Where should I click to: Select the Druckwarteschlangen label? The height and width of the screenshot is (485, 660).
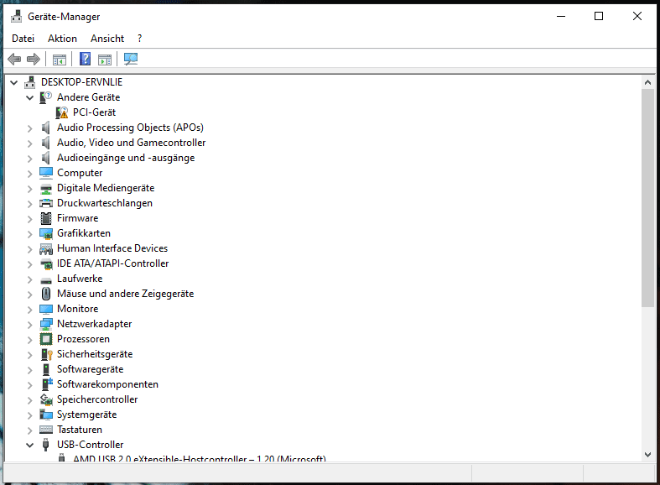point(104,203)
